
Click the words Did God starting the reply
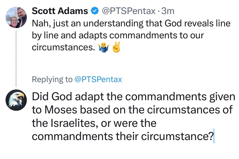point(52,97)
